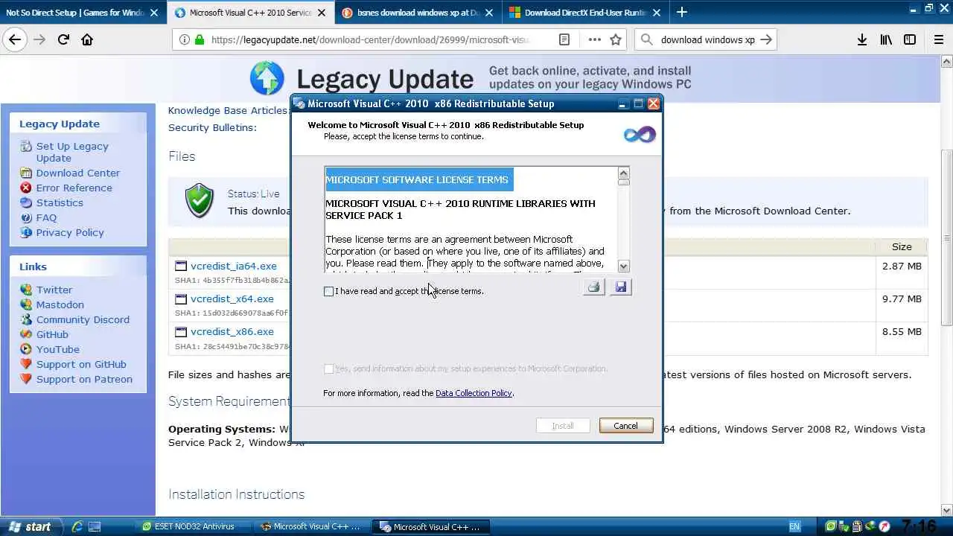Open the Download Center sidebar link
Screen dimensions: 953x536
77,173
